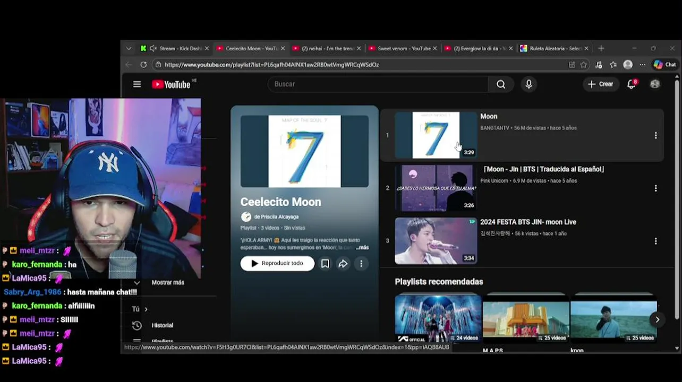Viewport: 682px width, 382px height.
Task: Open the browser profile icon
Action: coord(628,65)
